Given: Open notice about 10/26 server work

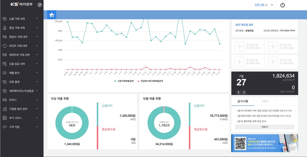Looking at the screenshot, I should click(x=264, y=116).
